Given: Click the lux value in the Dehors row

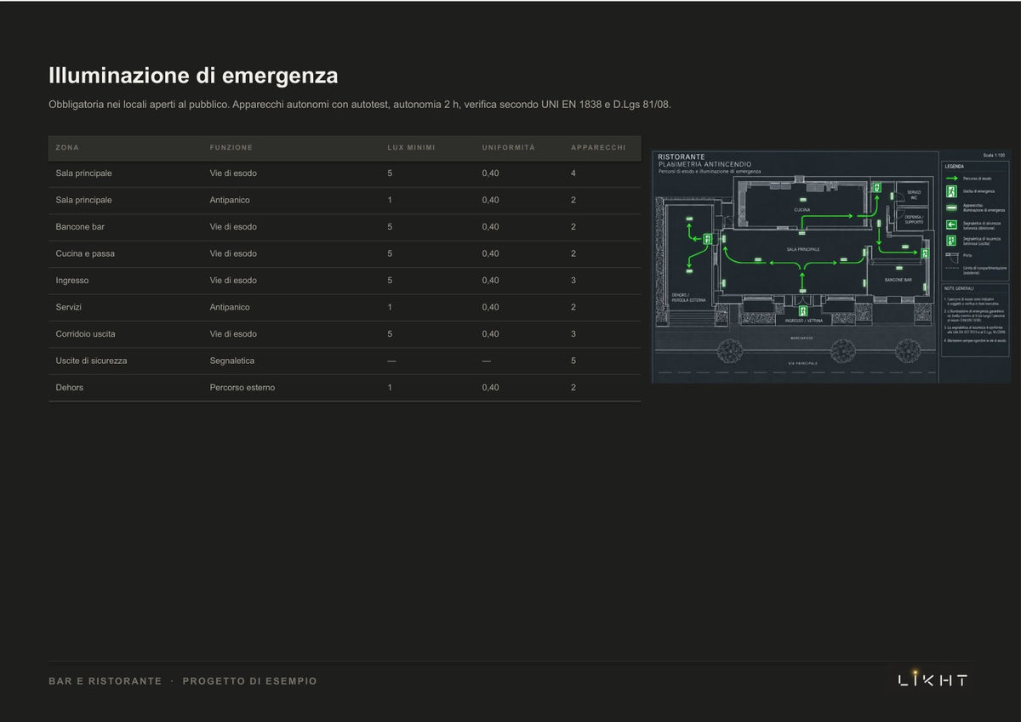Looking at the screenshot, I should tap(390, 388).
